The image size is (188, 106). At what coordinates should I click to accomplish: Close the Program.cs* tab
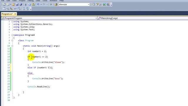(x=15, y=14)
